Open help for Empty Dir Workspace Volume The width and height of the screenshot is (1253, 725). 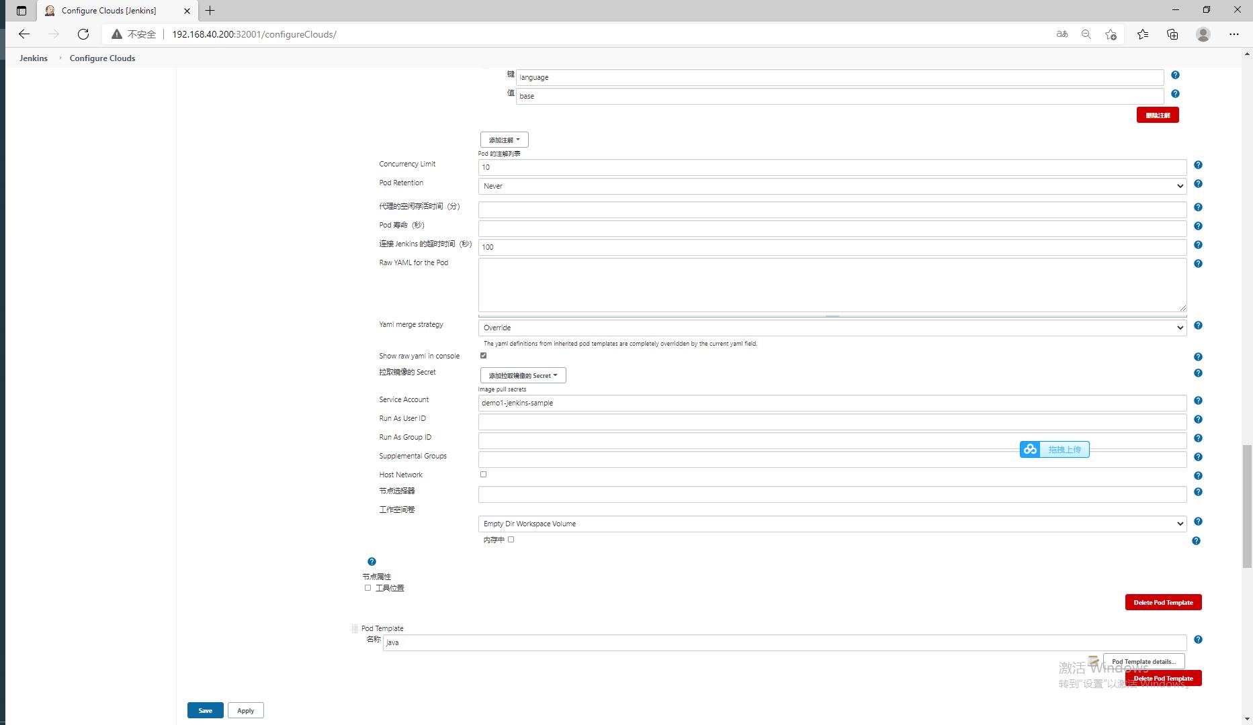[x=1198, y=522]
